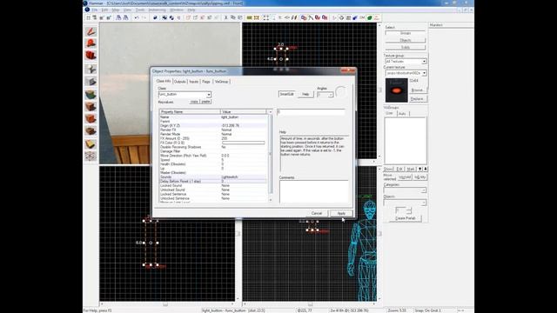557x313 pixels.
Task: Select the Apply Current Texture tool
Action: click(x=91, y=106)
